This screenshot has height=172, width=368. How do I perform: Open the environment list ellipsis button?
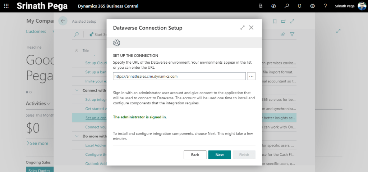pyautogui.click(x=251, y=76)
